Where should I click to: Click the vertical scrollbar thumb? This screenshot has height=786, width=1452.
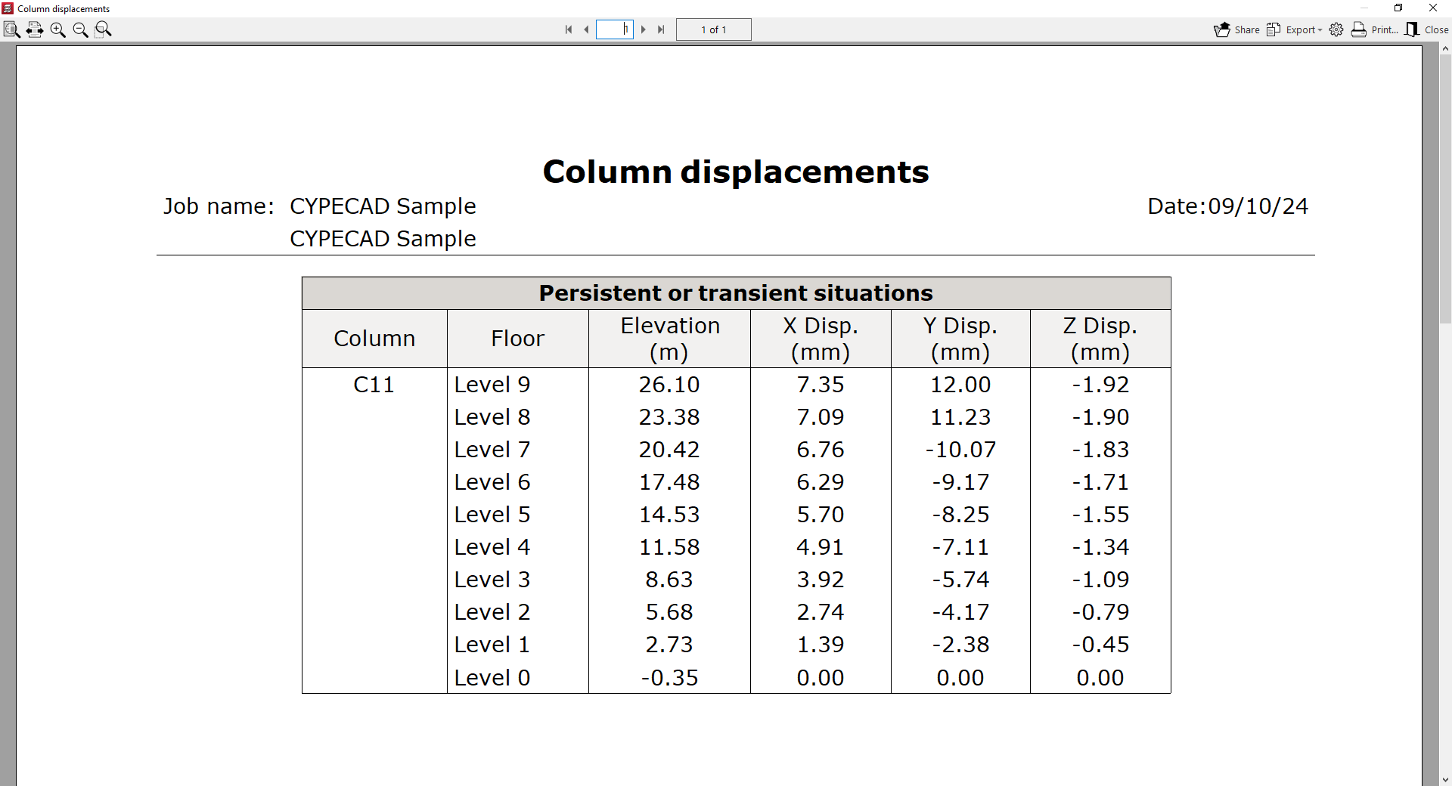coord(1445,189)
